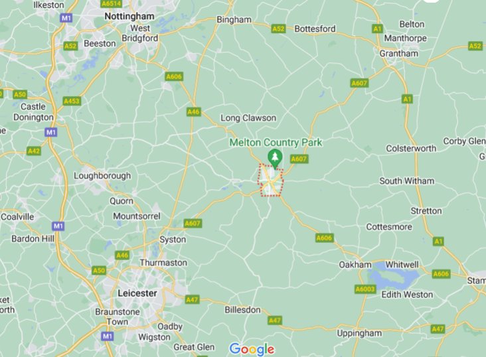Click the Grantham town label
This screenshot has width=486, height=357.
click(399, 54)
